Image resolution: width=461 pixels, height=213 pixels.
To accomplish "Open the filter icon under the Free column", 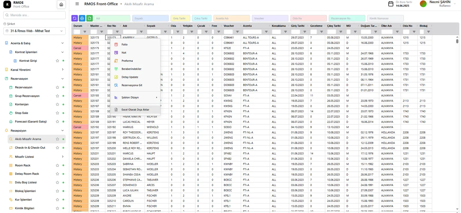I will [x=219, y=32].
